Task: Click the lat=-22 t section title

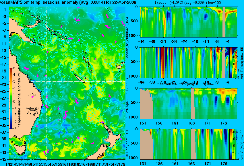Action: point(188,84)
